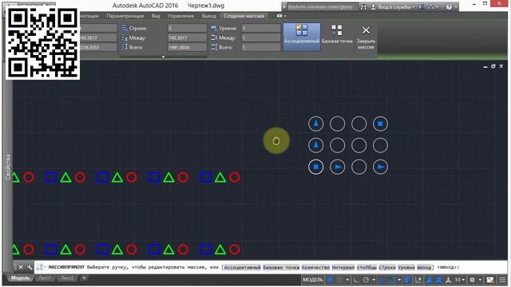This screenshot has width=511, height=287.
Task: Select the Создание массива ribbon tab
Action: (244, 16)
